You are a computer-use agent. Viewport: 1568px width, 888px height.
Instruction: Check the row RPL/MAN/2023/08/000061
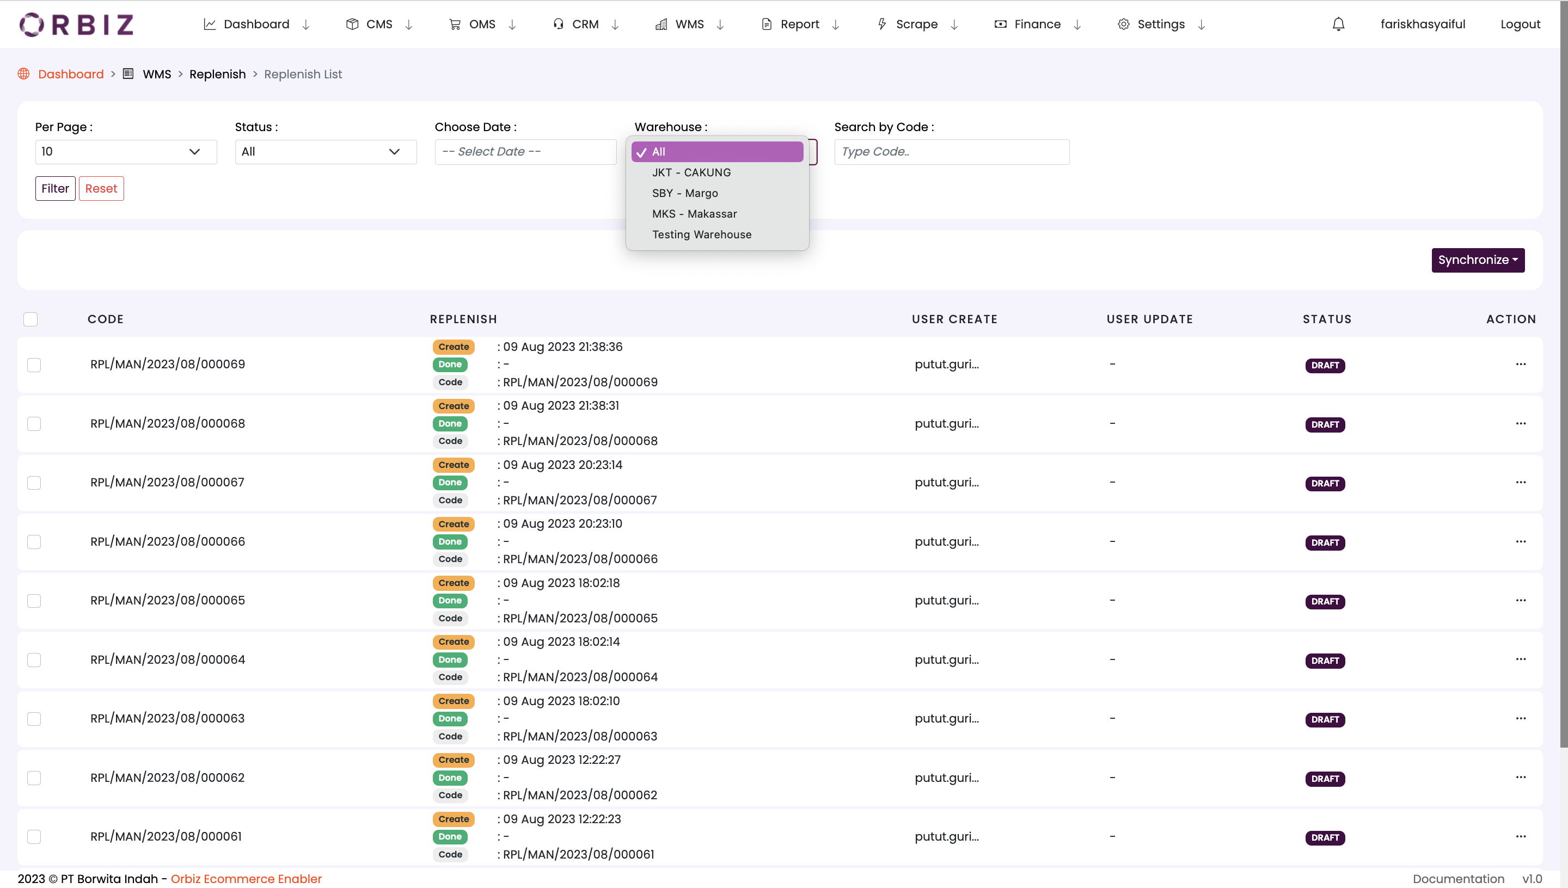point(34,837)
